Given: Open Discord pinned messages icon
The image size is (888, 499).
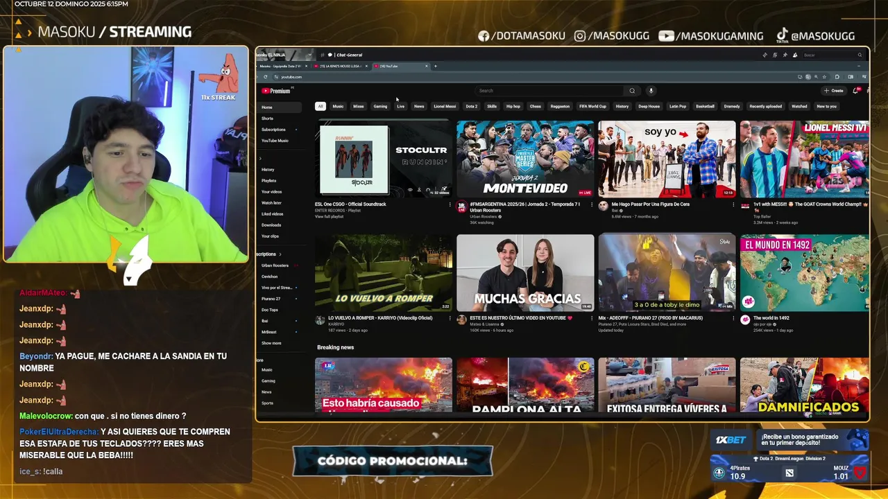Looking at the screenshot, I should pyautogui.click(x=785, y=55).
